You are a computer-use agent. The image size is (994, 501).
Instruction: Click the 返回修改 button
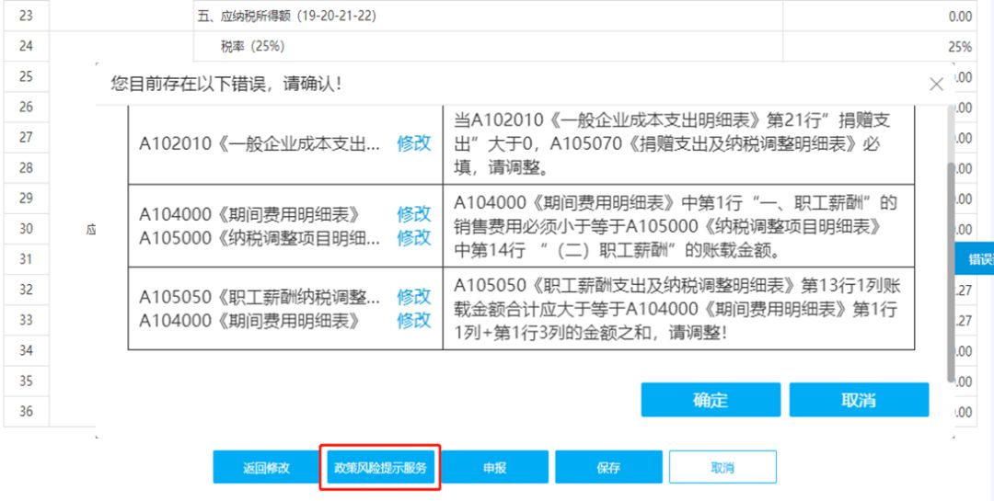[x=266, y=467]
